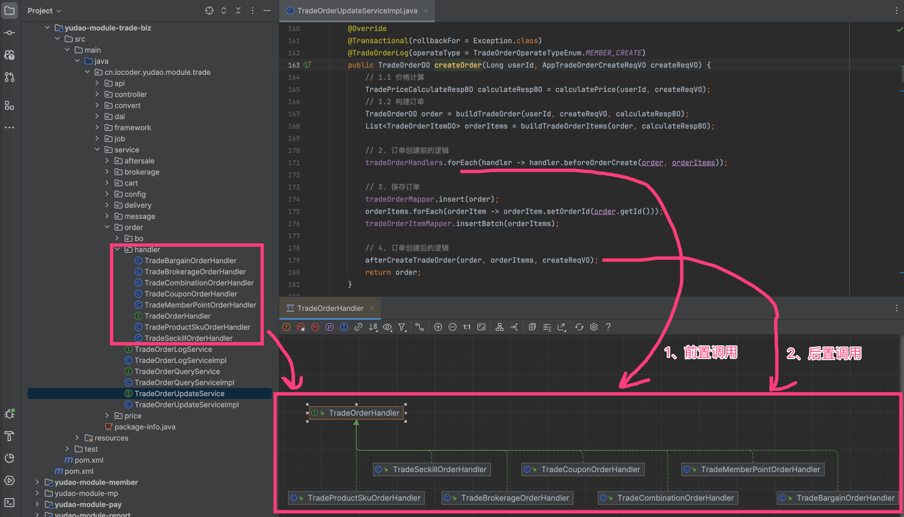904x517 pixels.
Task: Switch to TradeOrderUpdateServiceImpl.java tab
Action: point(357,11)
